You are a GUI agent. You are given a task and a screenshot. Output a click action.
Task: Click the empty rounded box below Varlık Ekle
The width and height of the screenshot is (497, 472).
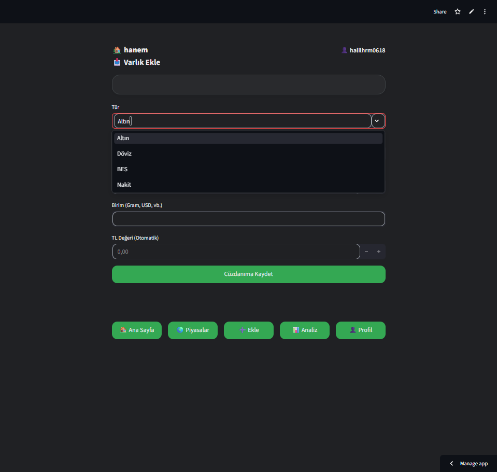point(249,85)
